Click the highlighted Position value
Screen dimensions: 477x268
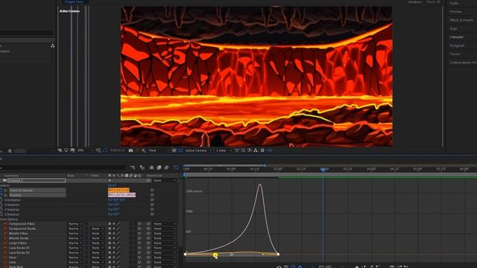tap(121, 195)
